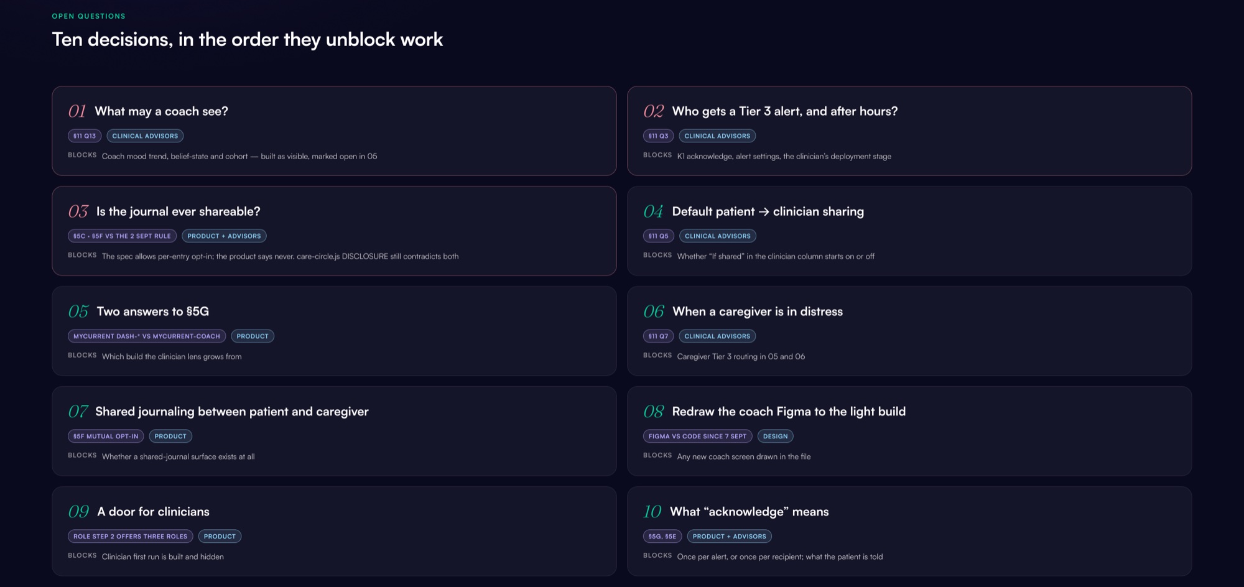
Task: Click the "Ten decisions, in the order they unblock work" heading
Action: click(248, 39)
